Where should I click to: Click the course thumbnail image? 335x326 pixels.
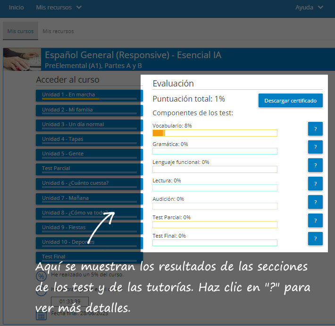(22, 60)
